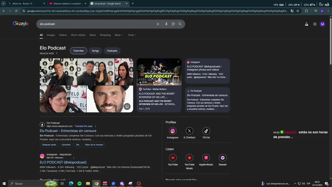Listen on YouTube Music icon
This screenshot has width=332, height=187.
coord(189,158)
